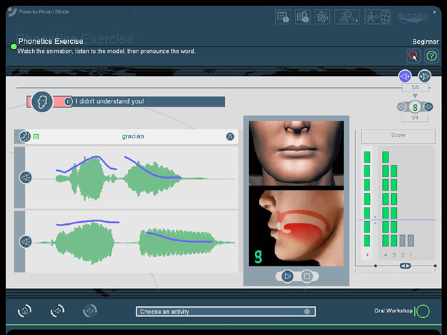The height and width of the screenshot is (335, 447).
Task: Click the green square beside gracias
Action: click(36, 137)
